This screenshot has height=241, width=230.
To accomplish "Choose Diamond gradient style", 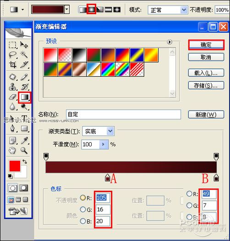I will [x=117, y=10].
